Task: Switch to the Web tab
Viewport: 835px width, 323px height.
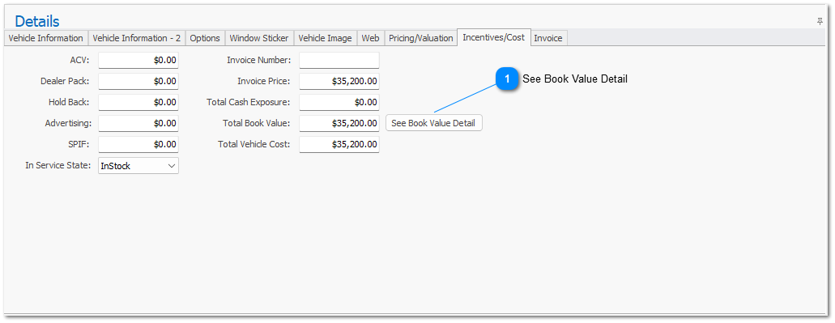Action: (x=370, y=38)
